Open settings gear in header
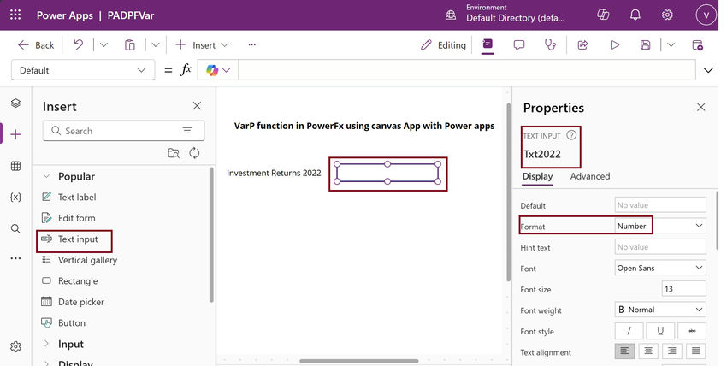Viewport: 727px width, 366px height. [667, 15]
